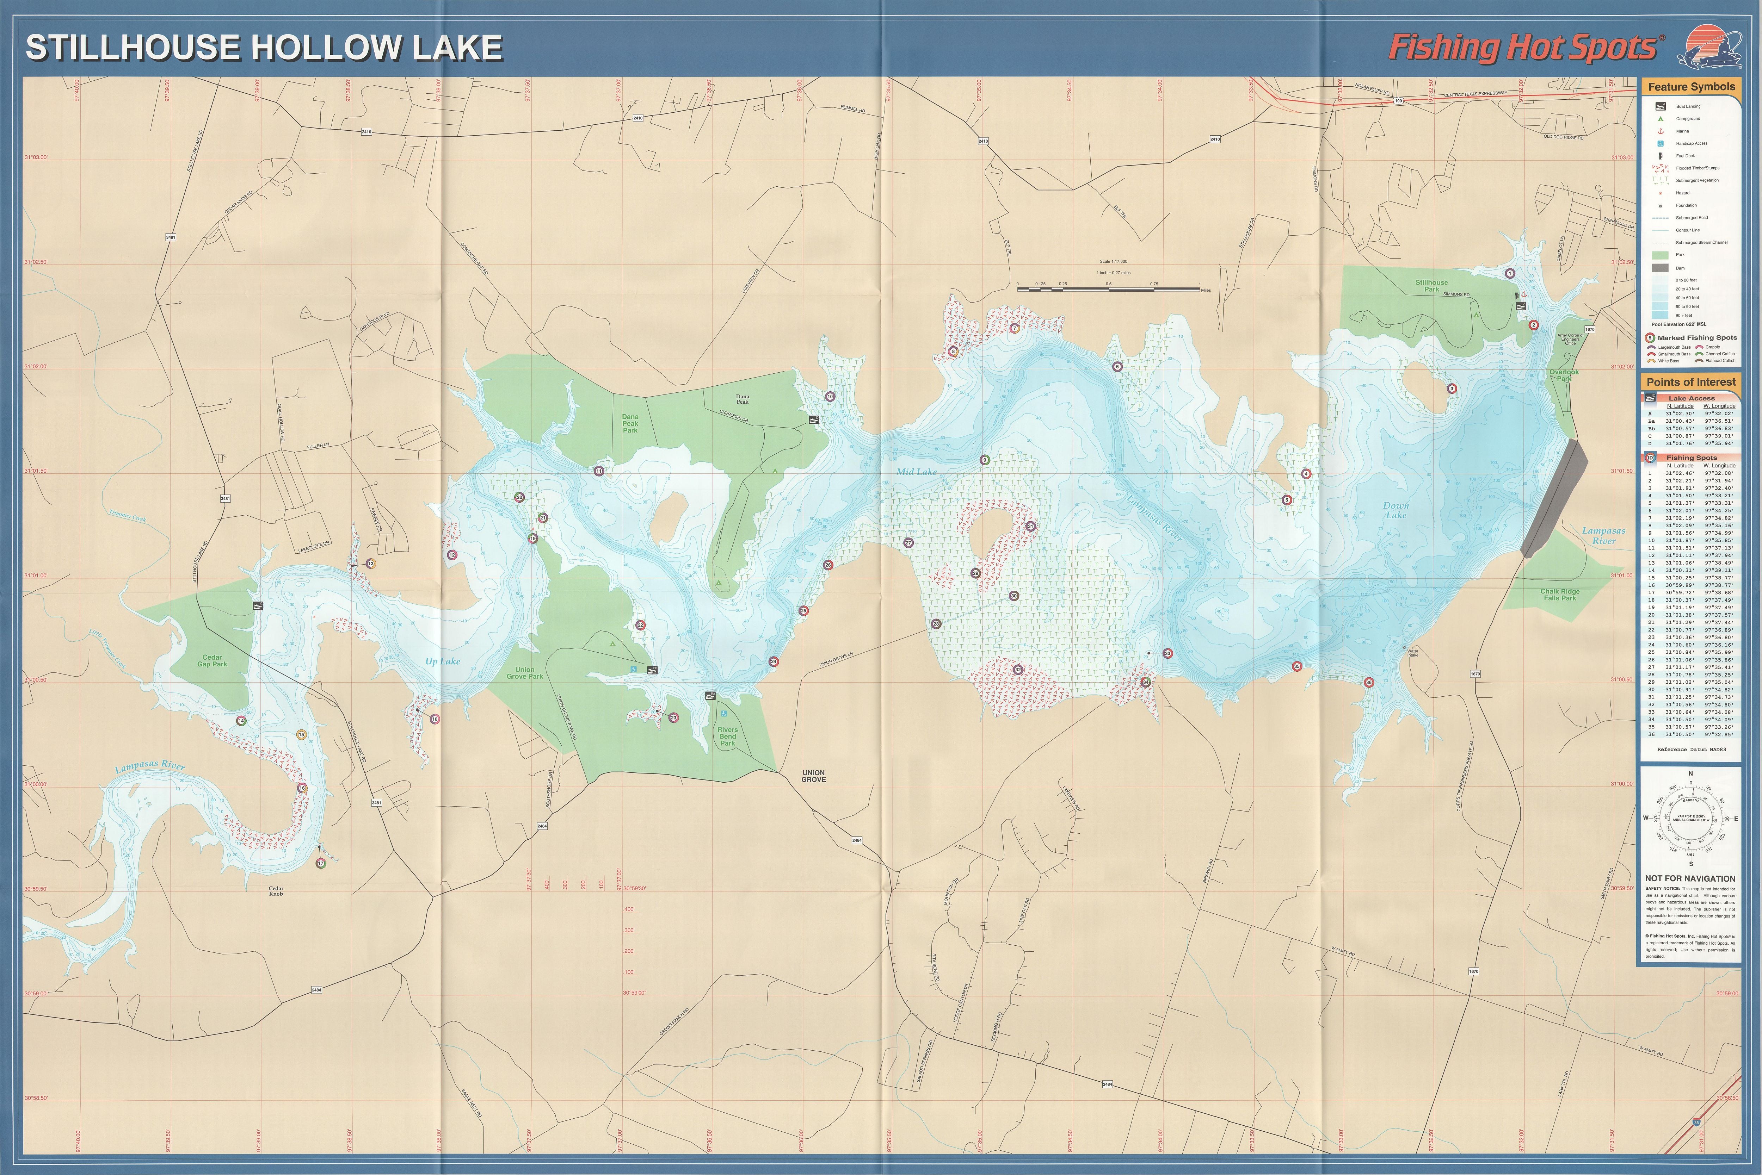Select the red Hazard asterisk legend symbol
1762x1175 pixels.
click(x=1661, y=193)
